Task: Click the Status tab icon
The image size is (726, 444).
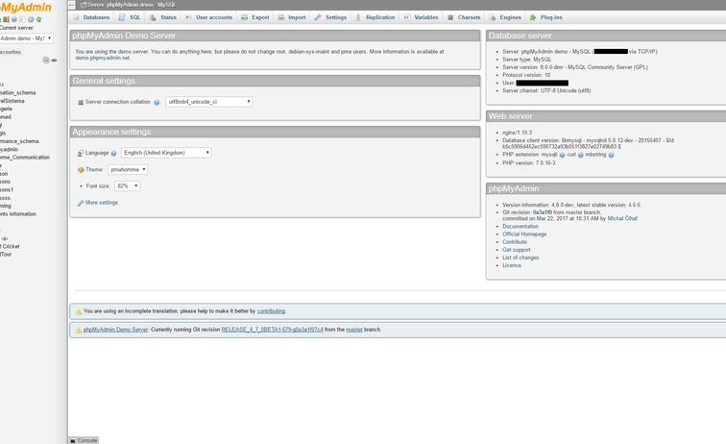Action: click(153, 17)
